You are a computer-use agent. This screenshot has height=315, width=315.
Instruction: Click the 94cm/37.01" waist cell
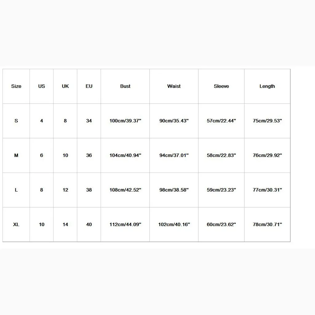coord(174,155)
